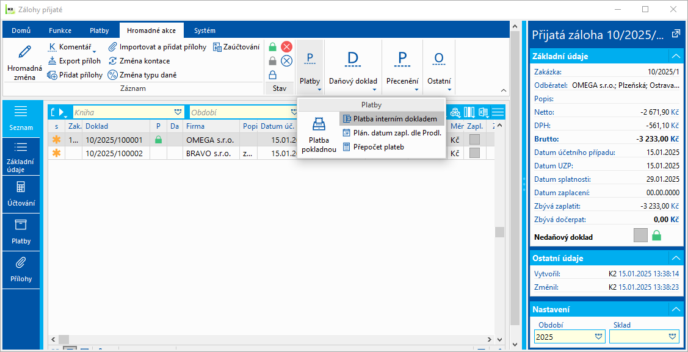
Task: Click the Stav group label button
Action: [x=280, y=88]
